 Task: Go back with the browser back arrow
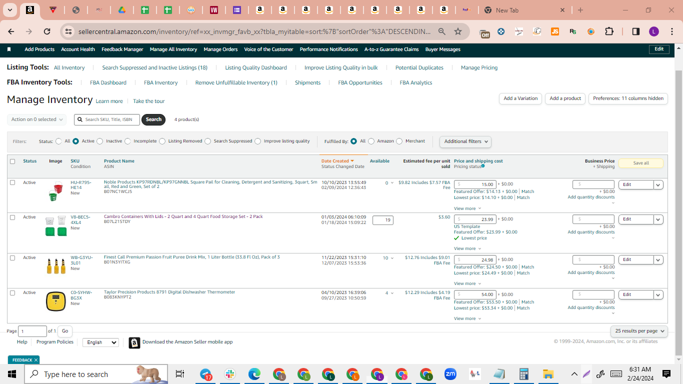11,31
